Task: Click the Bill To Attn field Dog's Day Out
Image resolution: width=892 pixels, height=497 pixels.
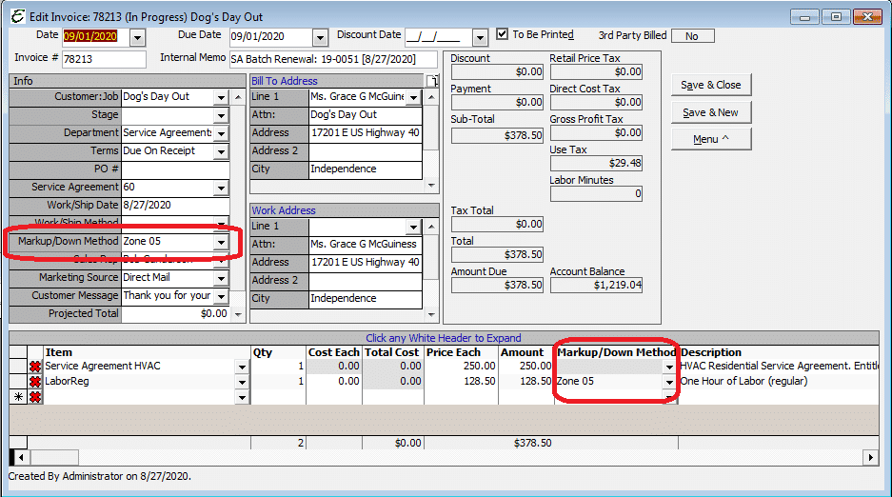Action: click(366, 115)
